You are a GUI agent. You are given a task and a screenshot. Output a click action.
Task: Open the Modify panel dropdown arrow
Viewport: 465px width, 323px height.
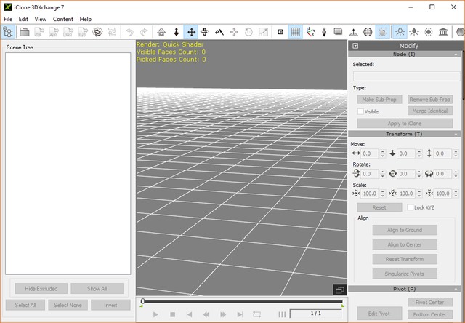[x=355, y=45]
